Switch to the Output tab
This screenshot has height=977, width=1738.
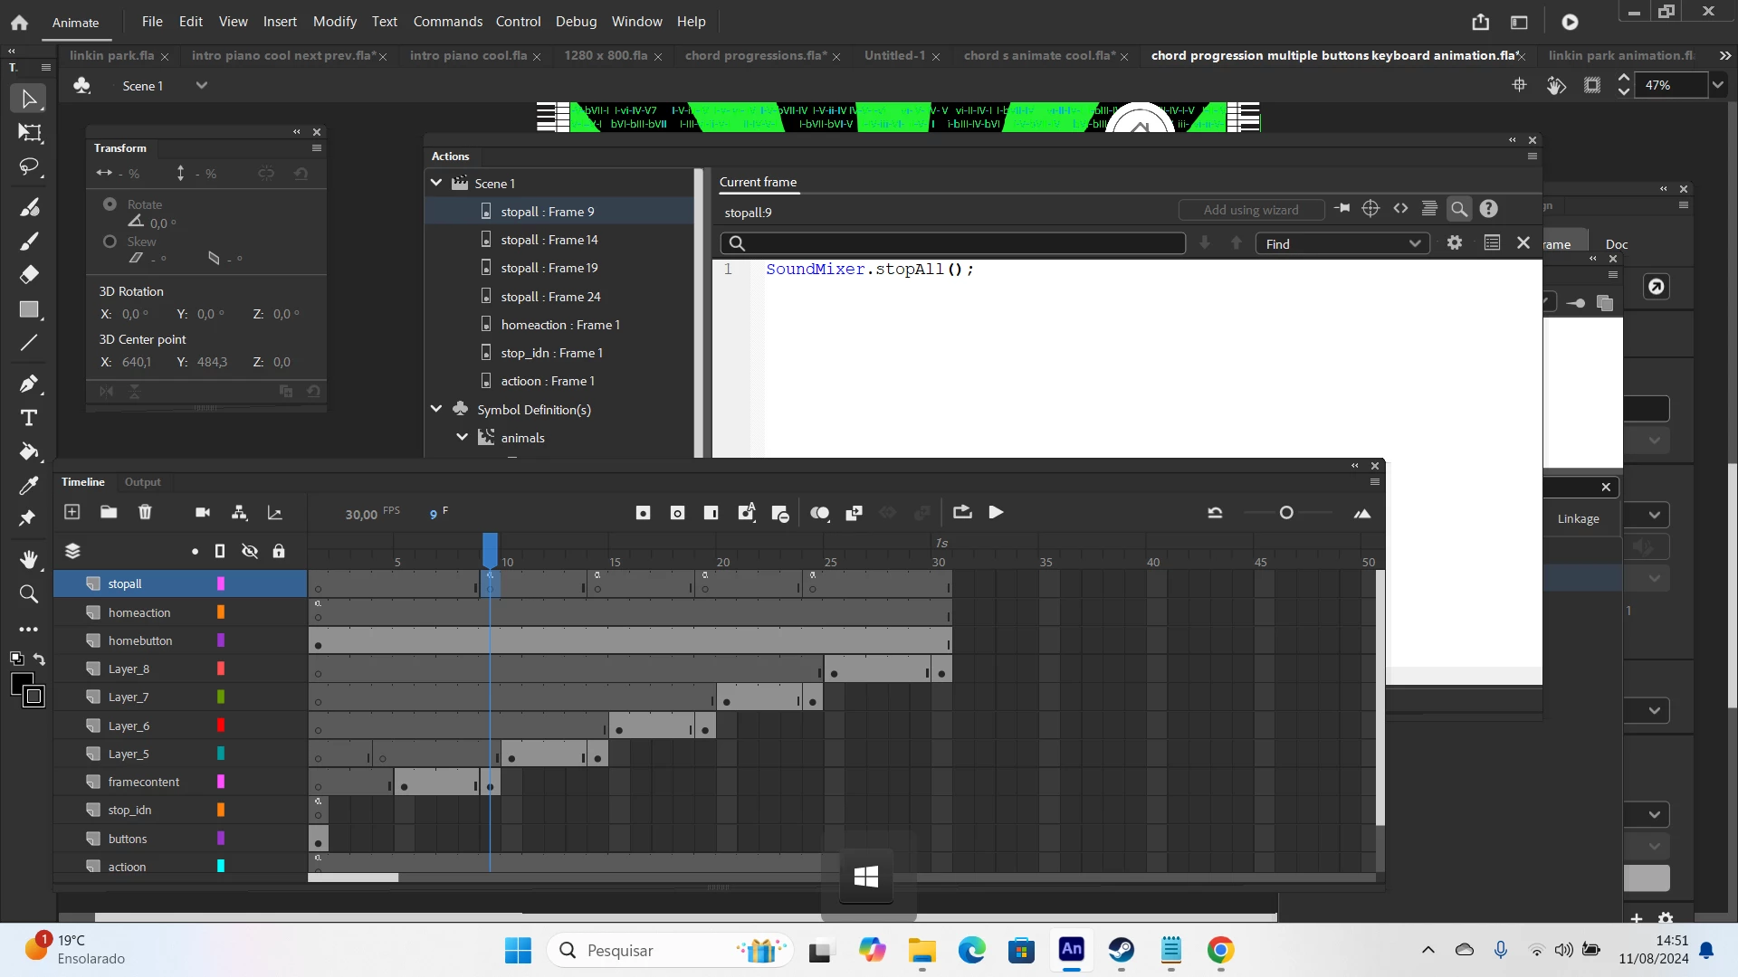click(142, 482)
